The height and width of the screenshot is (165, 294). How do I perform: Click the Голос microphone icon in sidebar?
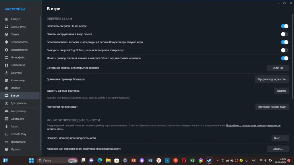pyautogui.click(x=7, y=126)
